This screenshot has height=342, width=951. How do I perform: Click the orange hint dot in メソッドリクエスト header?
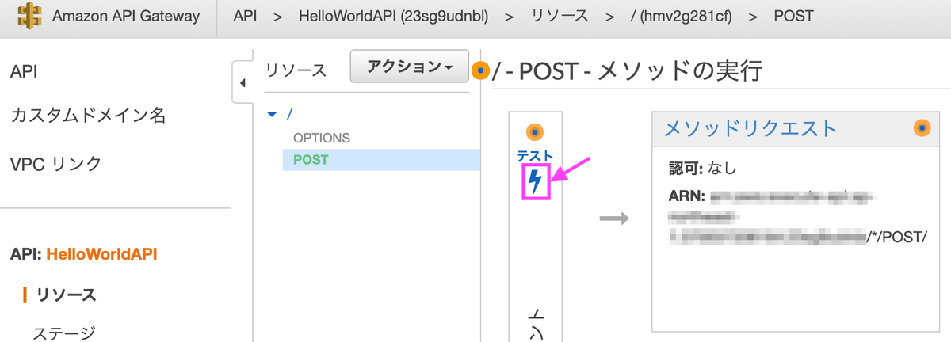922,127
